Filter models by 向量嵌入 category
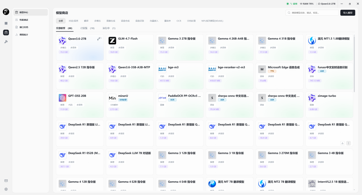The image size is (362, 195). click(154, 21)
